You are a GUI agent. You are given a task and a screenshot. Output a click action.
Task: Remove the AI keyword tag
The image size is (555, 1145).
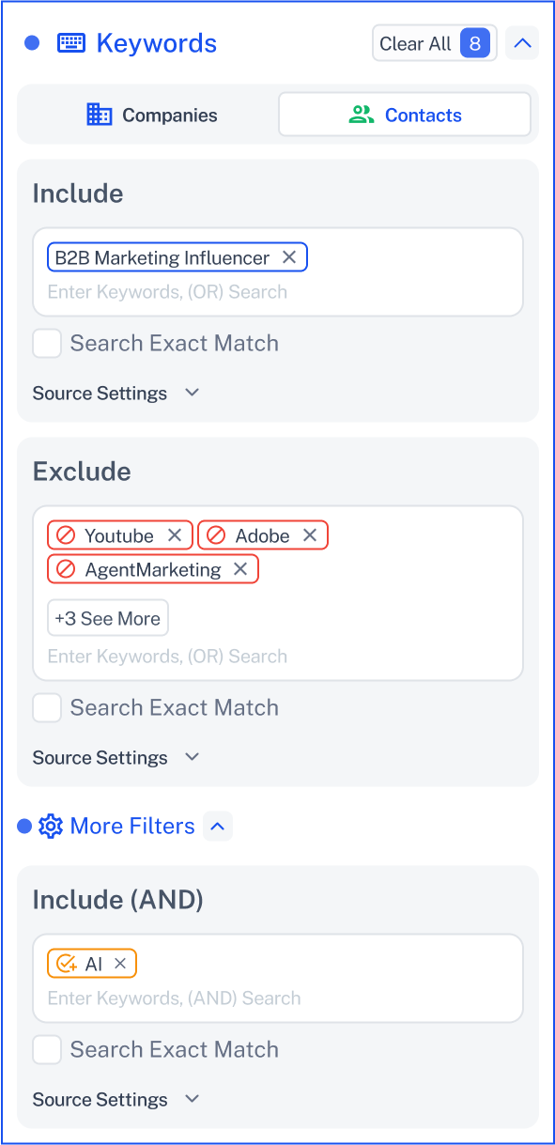tap(120, 964)
